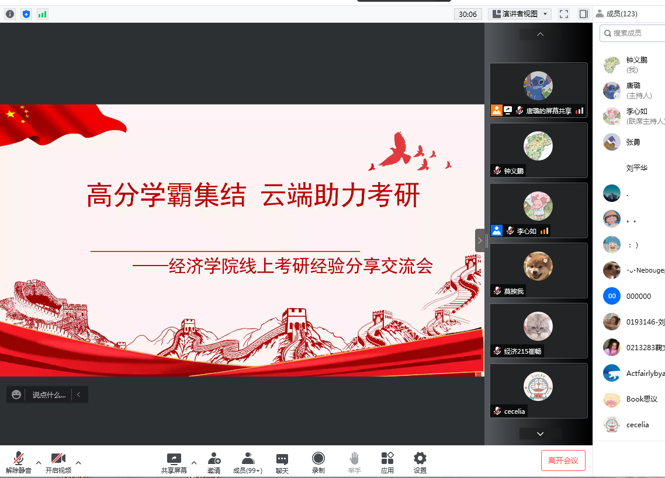Viewport: 665px width, 478px height.
Task: Collapse the video strip with side arrow
Action: tap(480, 240)
